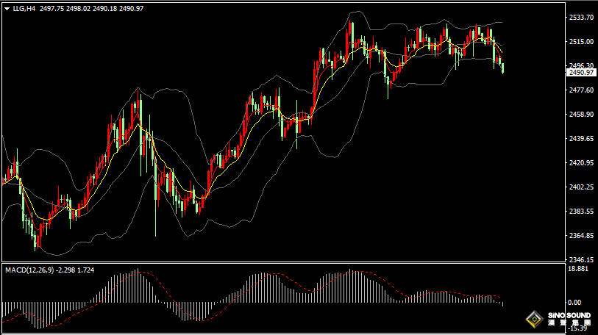598x335 pixels.
Task: Click the 18.881 MACD scale label
Action: coord(580,269)
